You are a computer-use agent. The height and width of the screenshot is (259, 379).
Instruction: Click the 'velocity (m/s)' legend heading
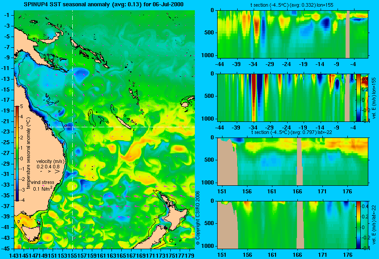click(51, 161)
